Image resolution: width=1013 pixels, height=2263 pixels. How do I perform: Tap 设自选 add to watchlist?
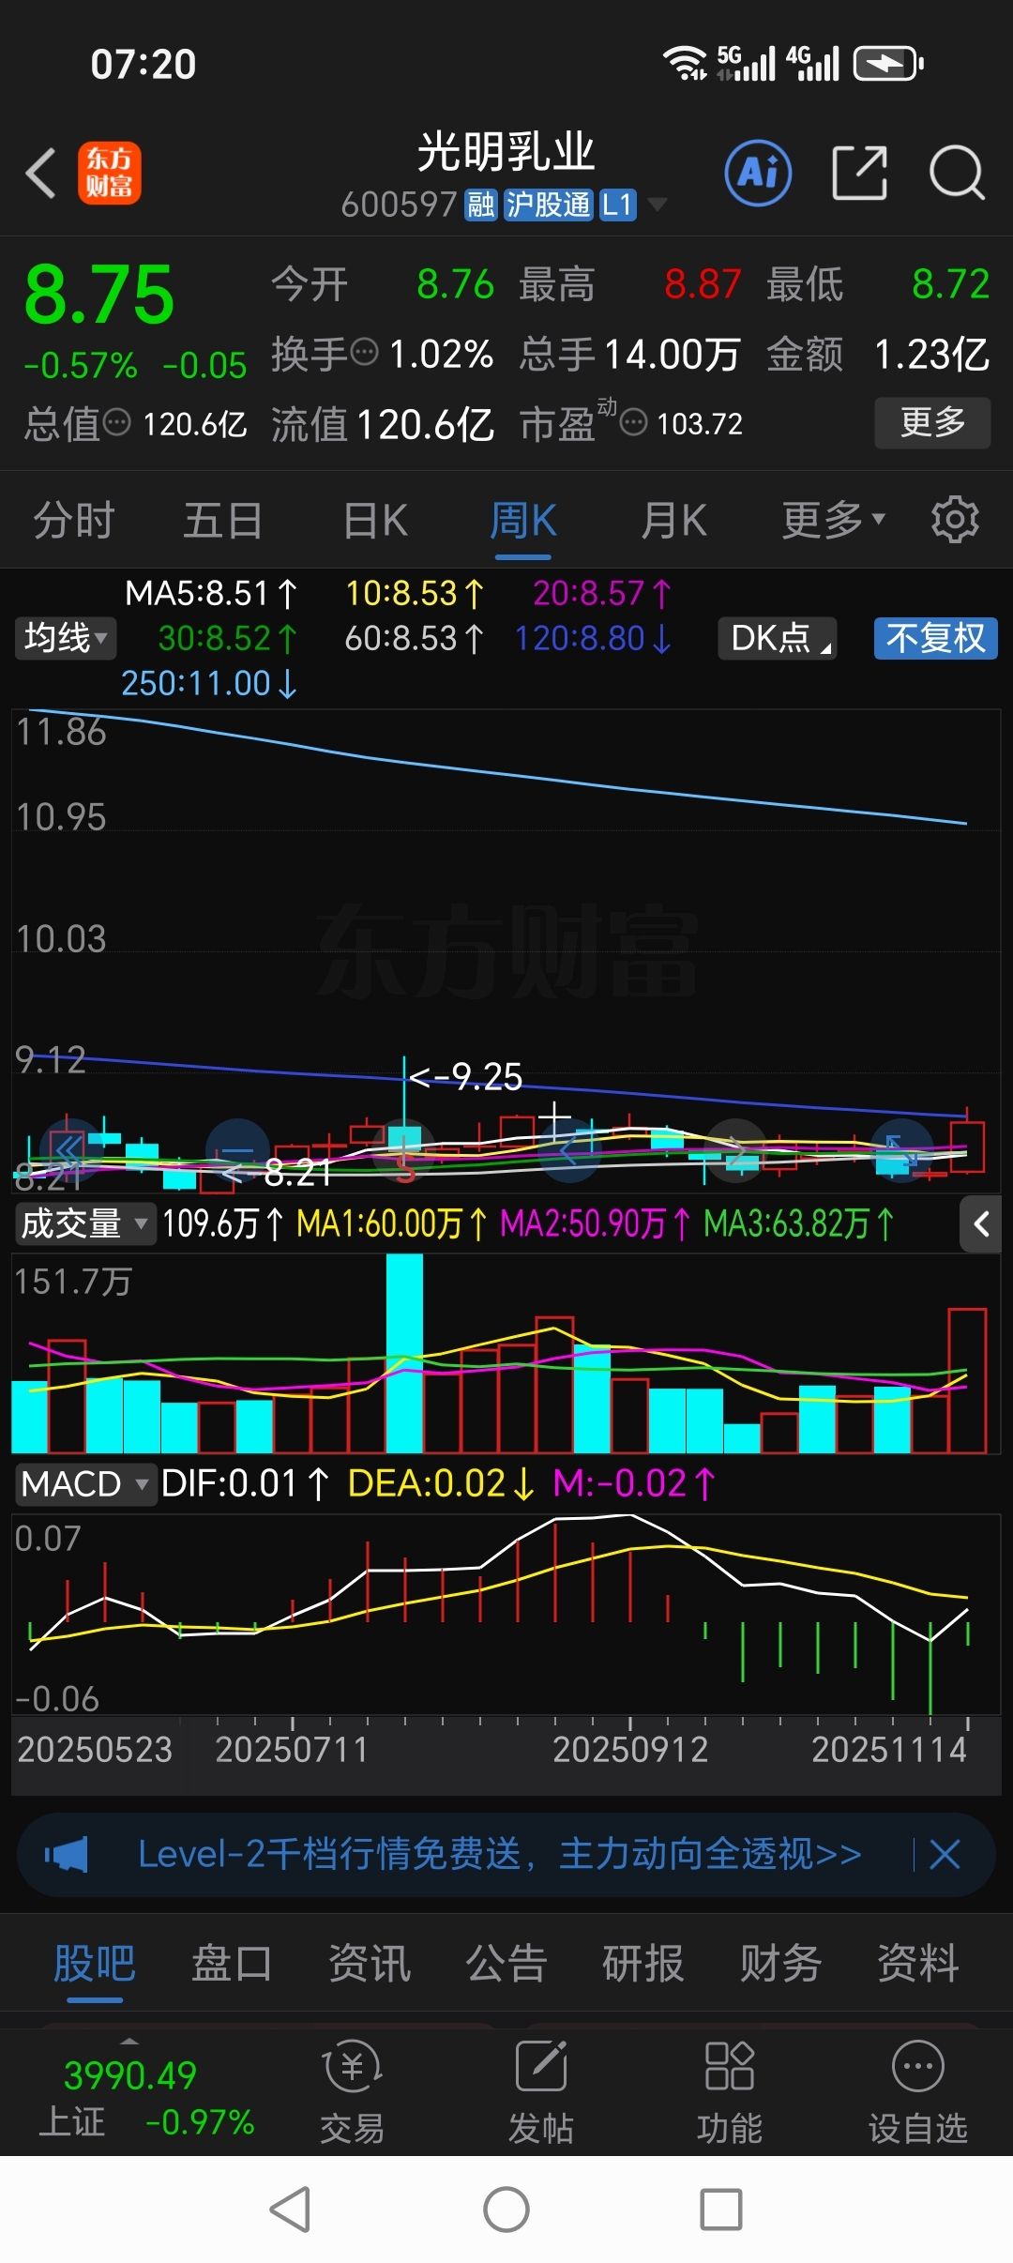917,2092
